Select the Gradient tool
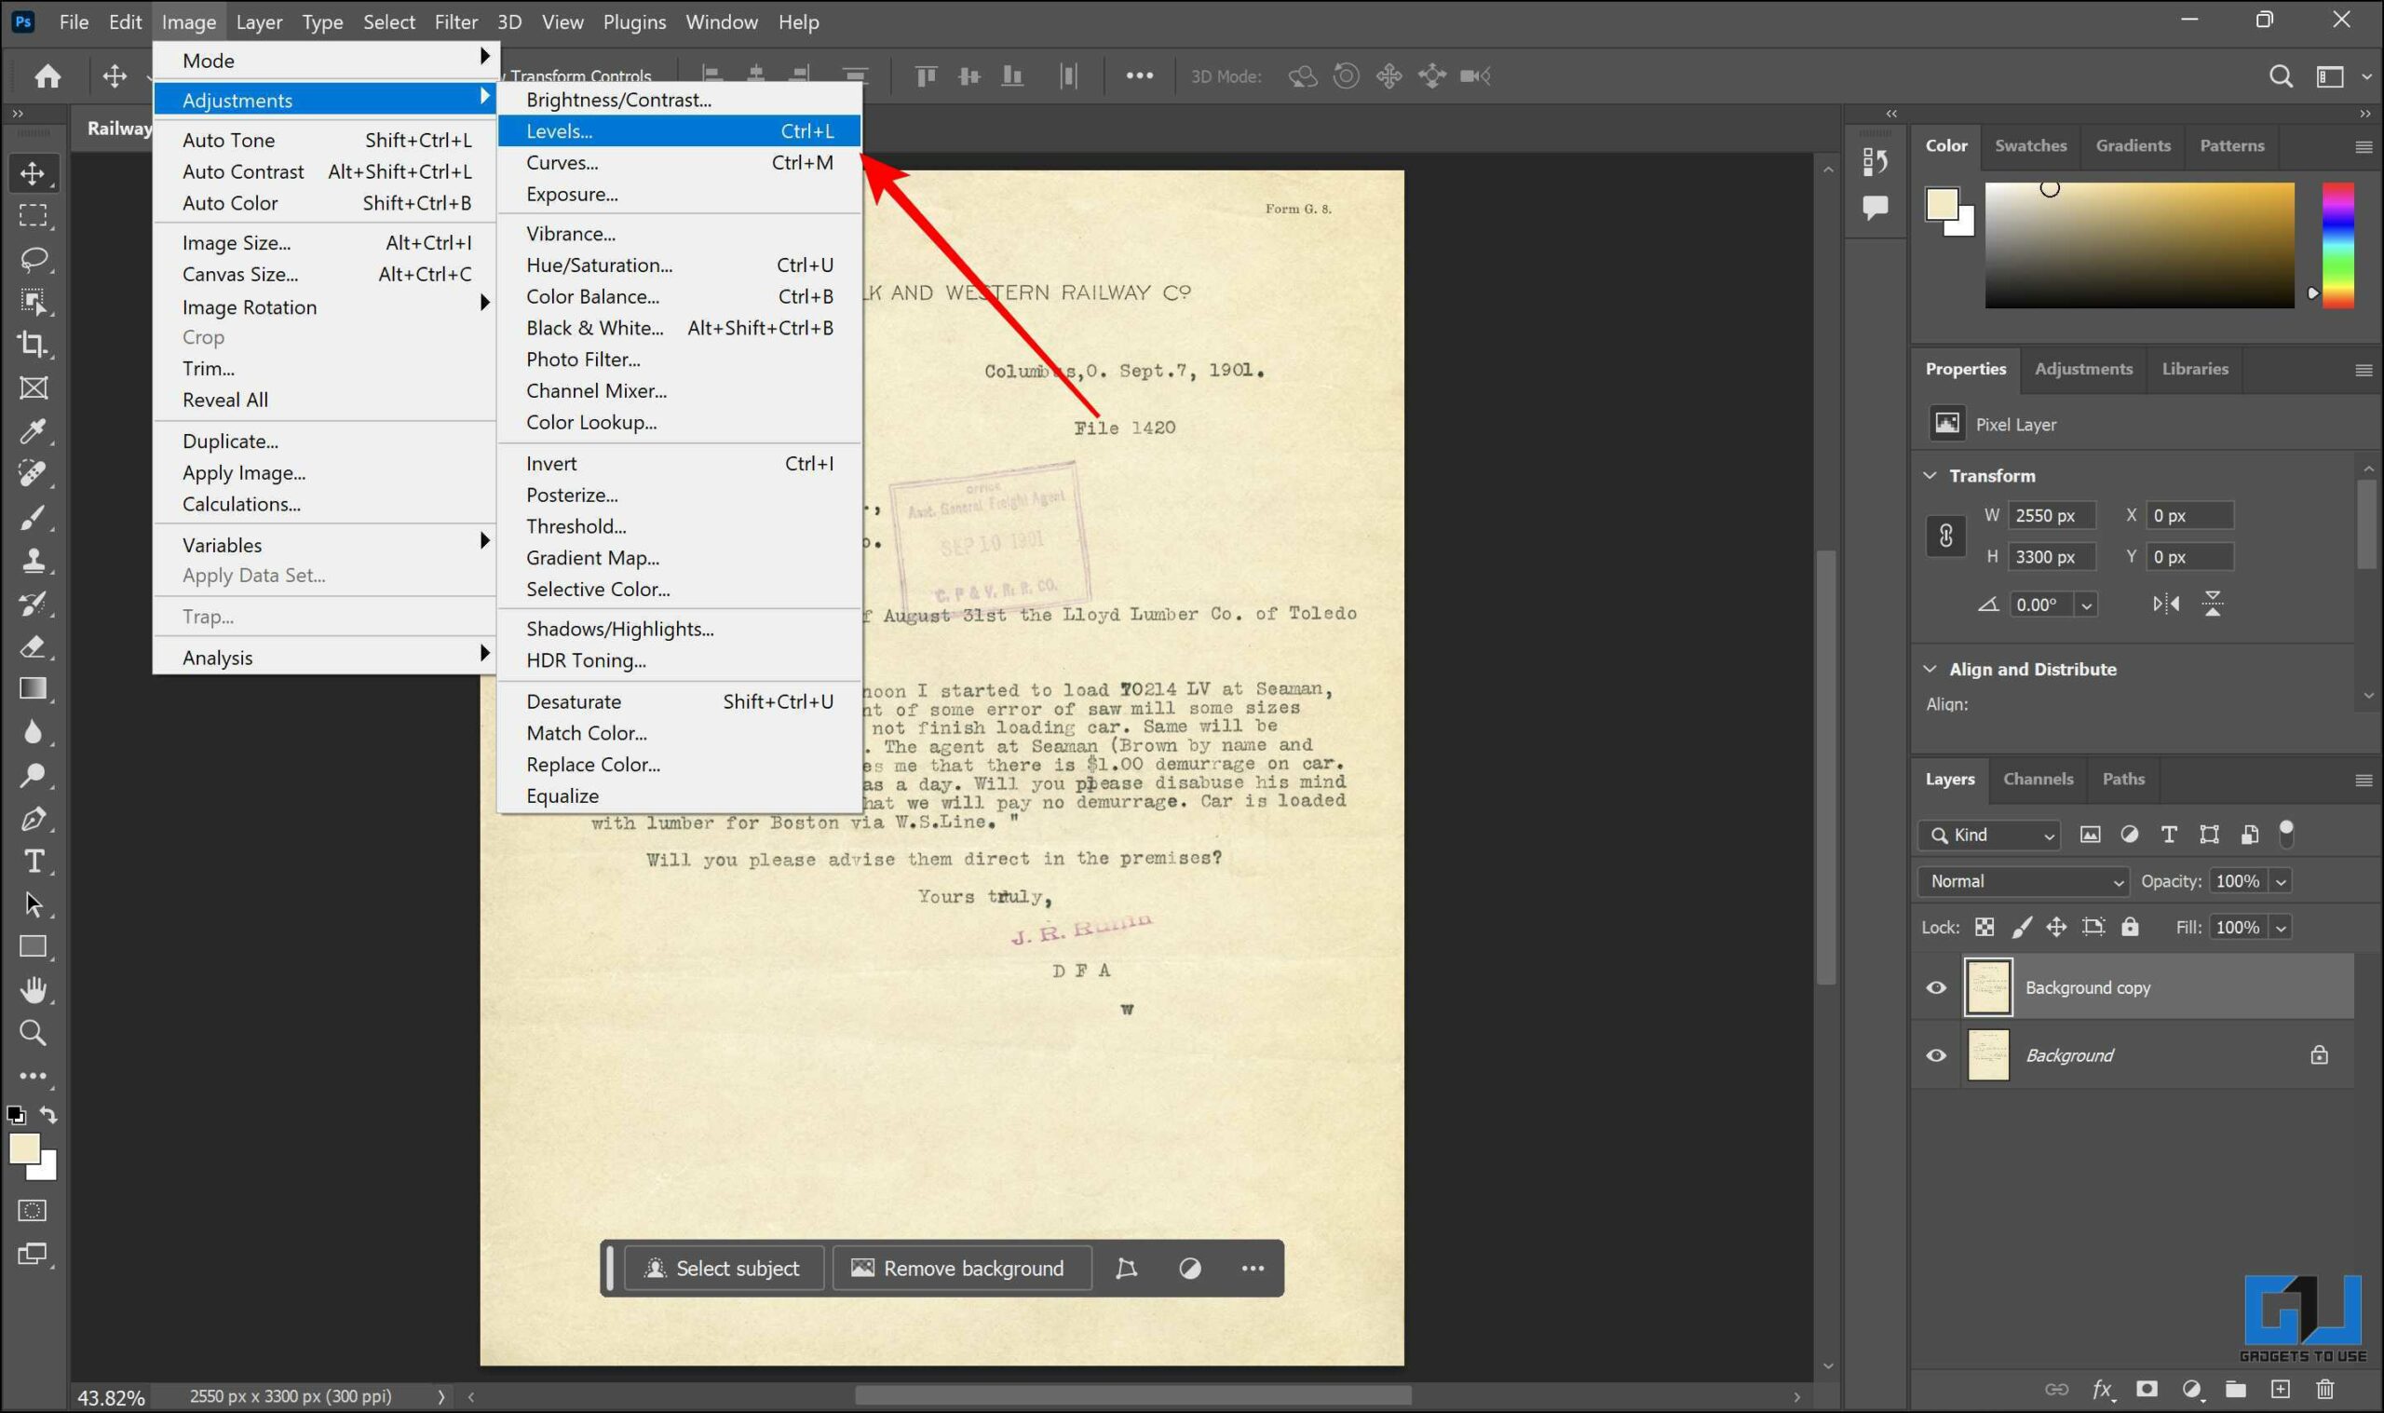 34,688
